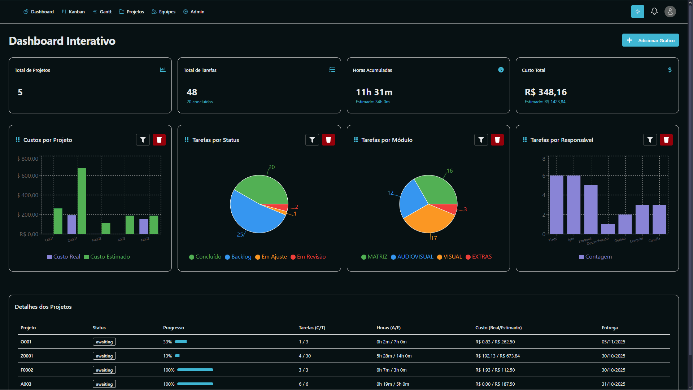Open the user profile avatar
The width and height of the screenshot is (693, 390).
click(670, 12)
